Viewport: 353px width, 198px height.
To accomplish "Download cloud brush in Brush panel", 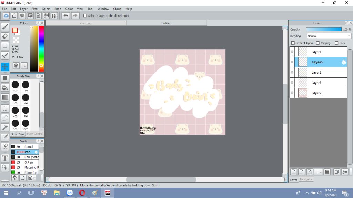I will (x=14, y=178).
